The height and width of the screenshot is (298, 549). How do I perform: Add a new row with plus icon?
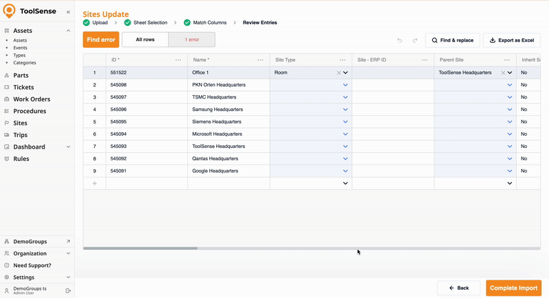click(x=94, y=184)
